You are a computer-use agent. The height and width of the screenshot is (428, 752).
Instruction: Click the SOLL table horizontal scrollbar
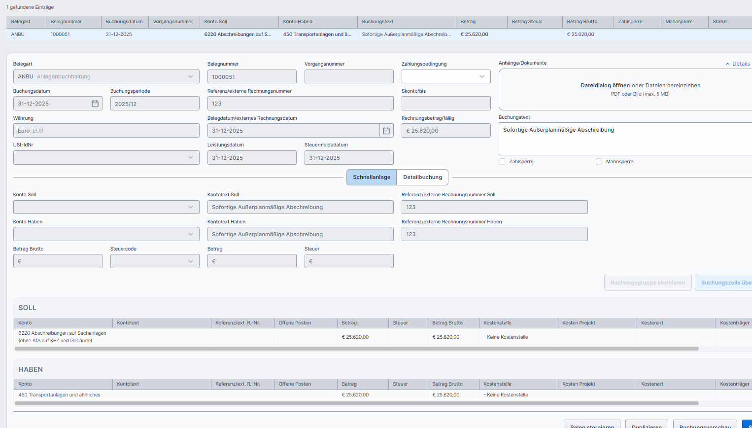[x=356, y=349]
